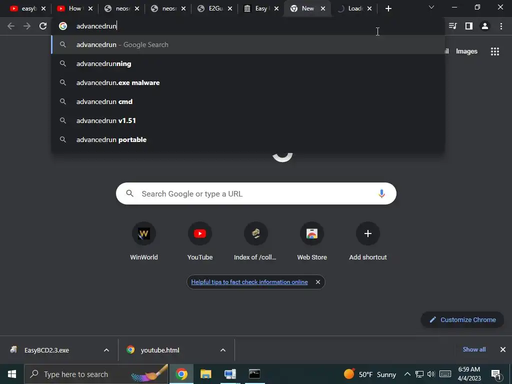
Task: Focus the 'Search Google or type a URL' box
Action: coord(256,193)
